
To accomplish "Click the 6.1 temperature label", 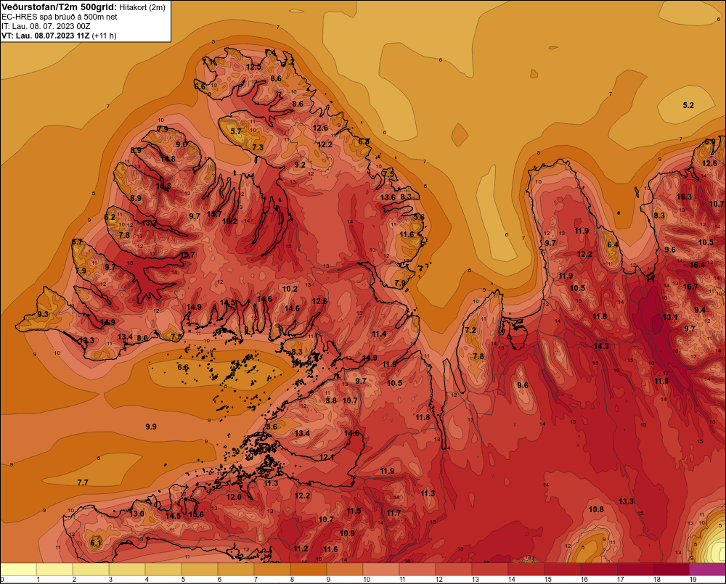I will click(x=95, y=543).
